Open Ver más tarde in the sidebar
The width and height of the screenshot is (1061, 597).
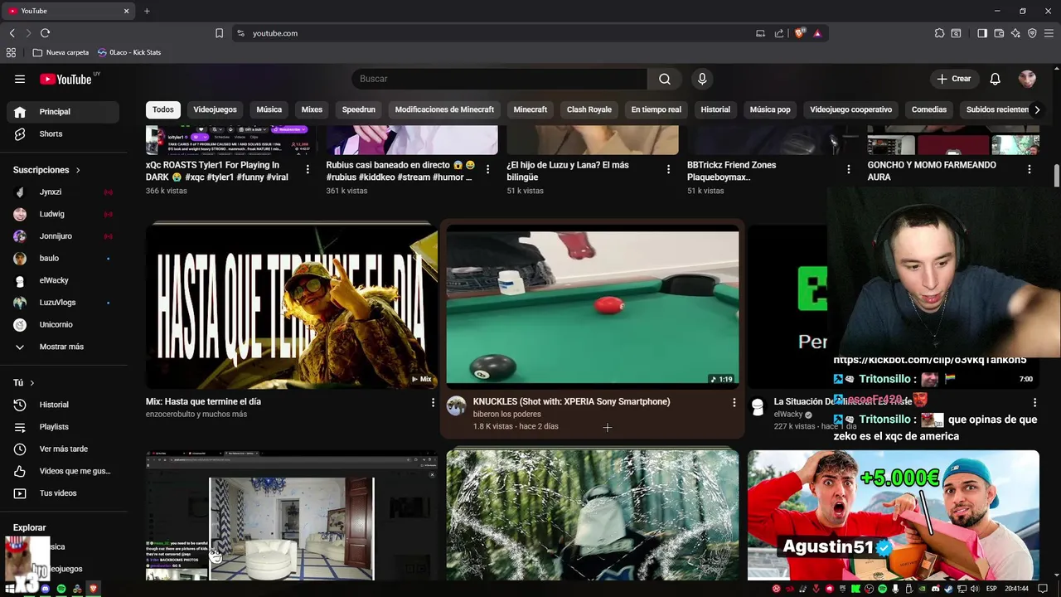[x=63, y=449]
